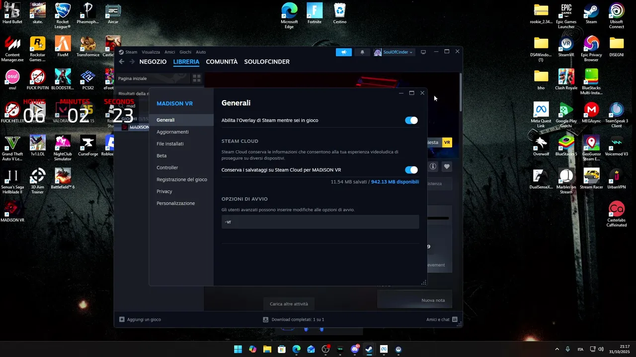Click the Amici e chat icon
This screenshot has height=357, width=636.
click(x=455, y=319)
